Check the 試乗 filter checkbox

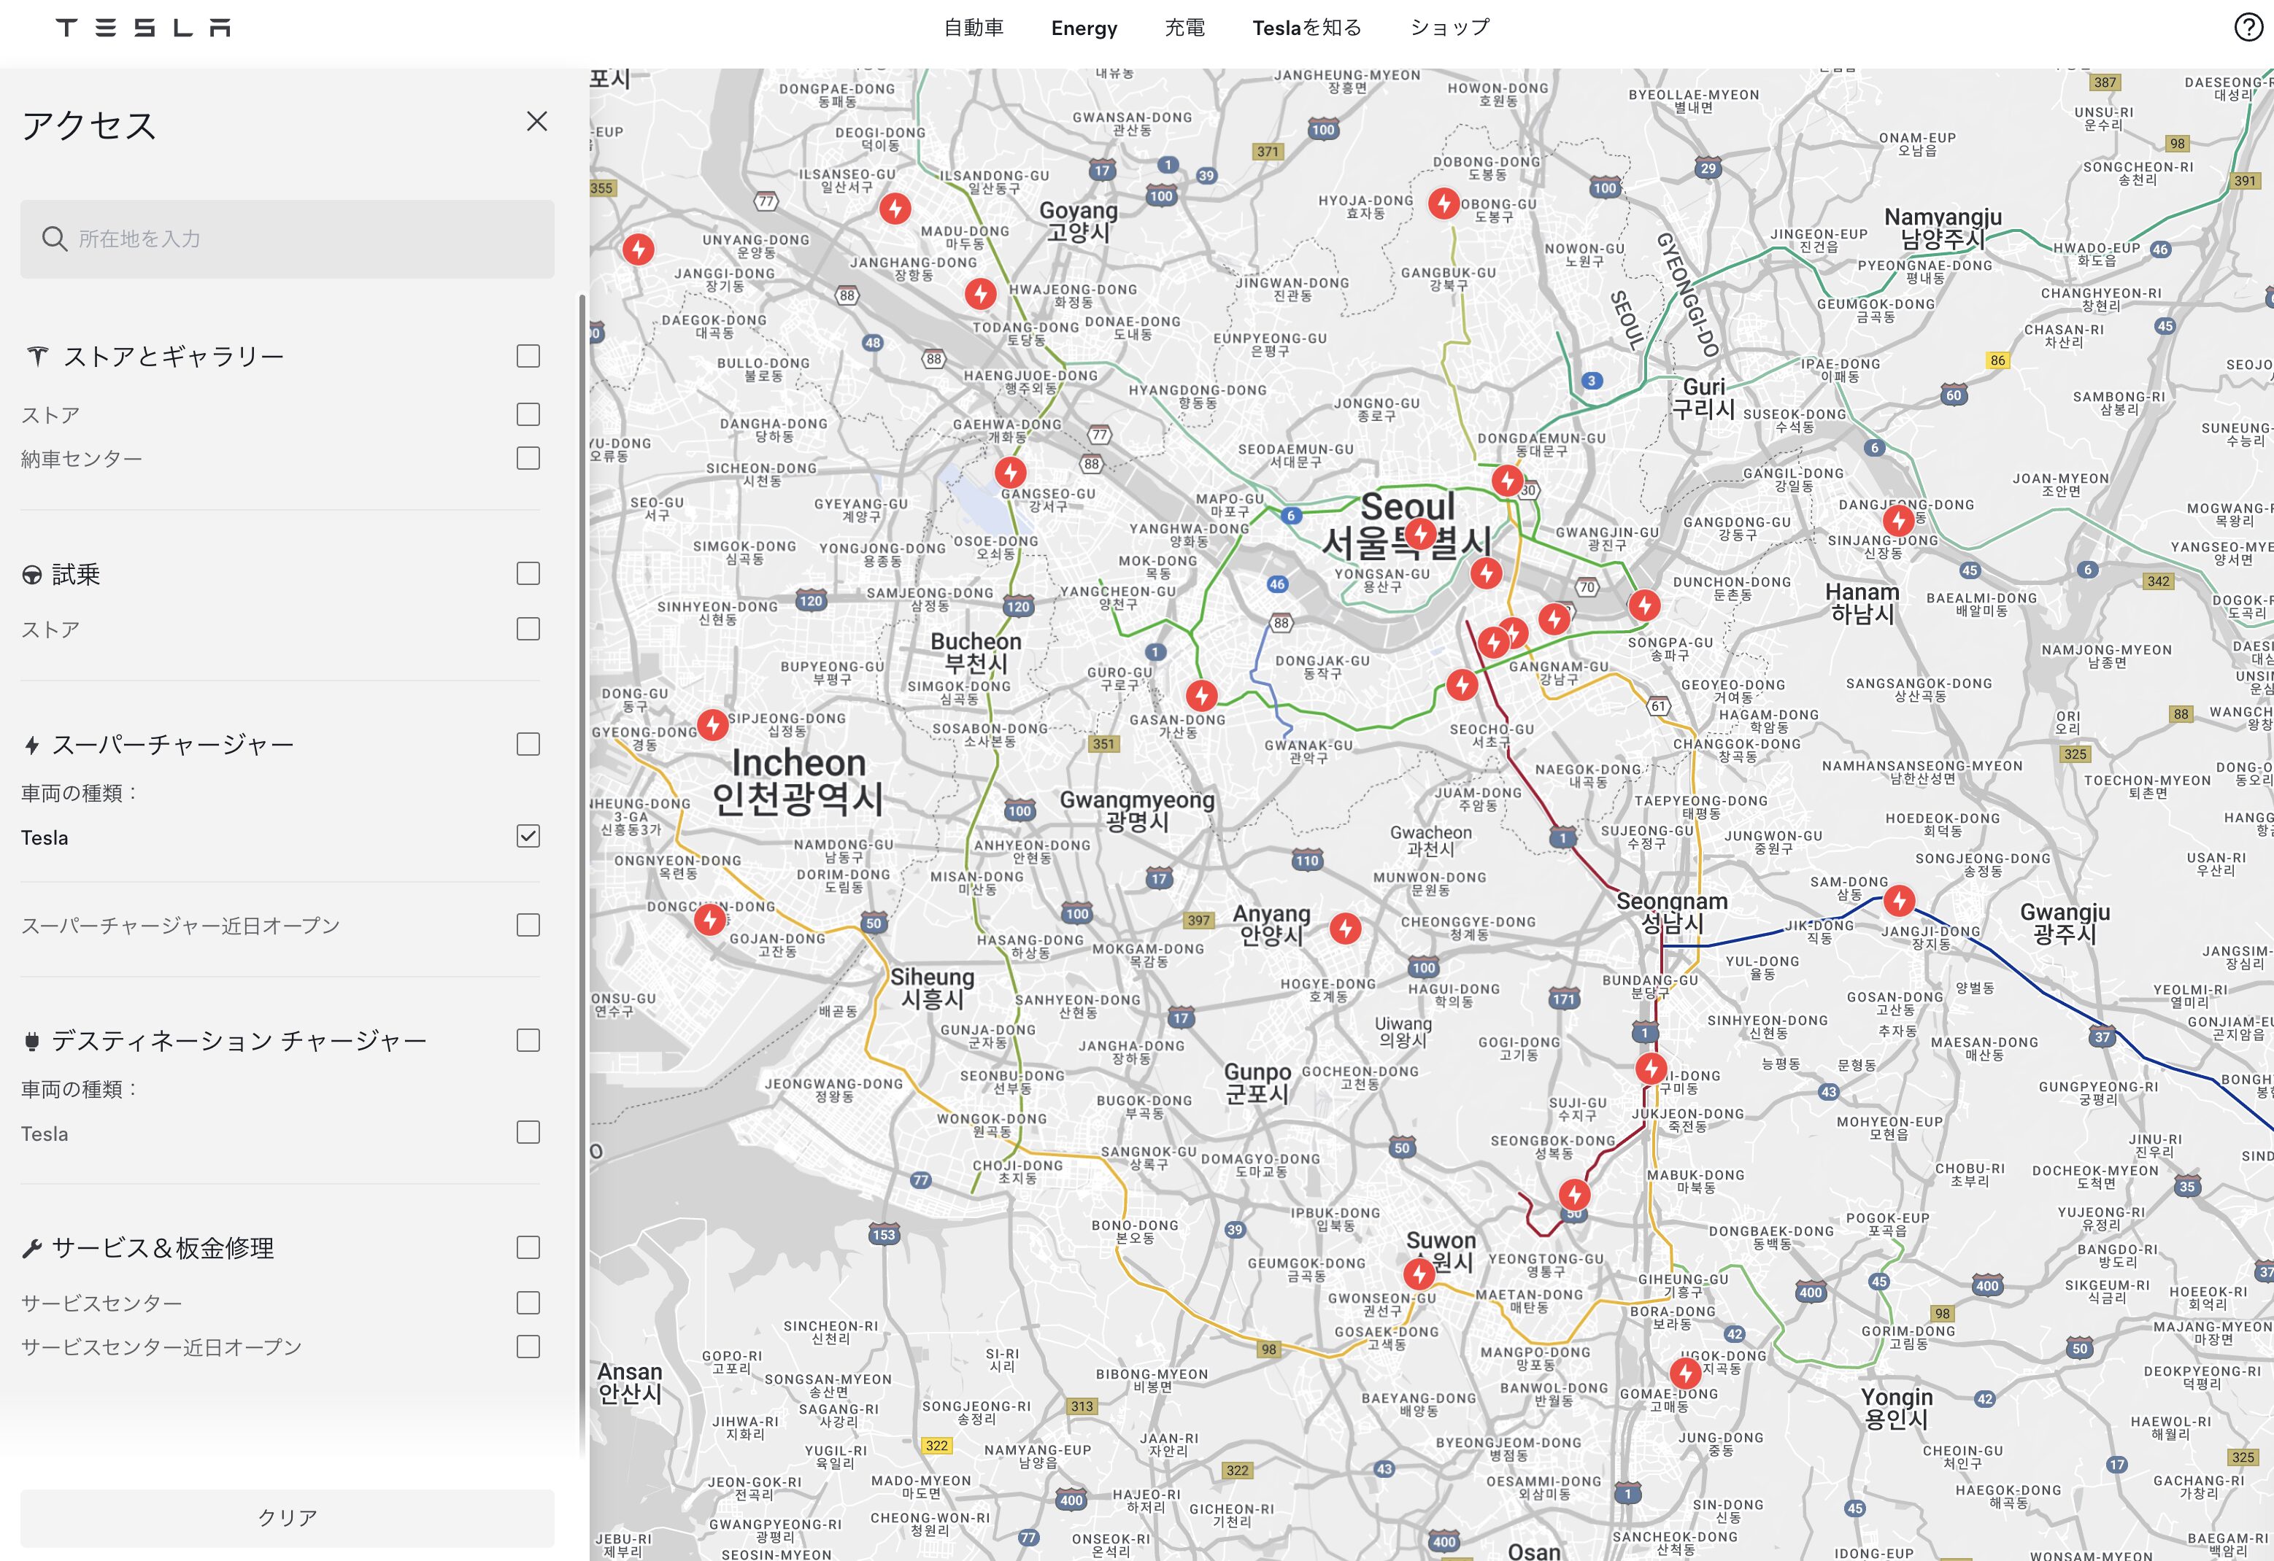coord(528,573)
